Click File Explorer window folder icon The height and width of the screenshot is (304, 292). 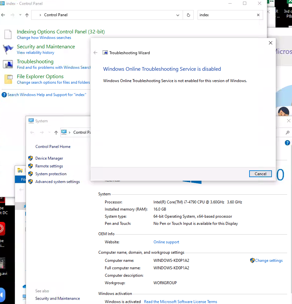click(x=20, y=171)
